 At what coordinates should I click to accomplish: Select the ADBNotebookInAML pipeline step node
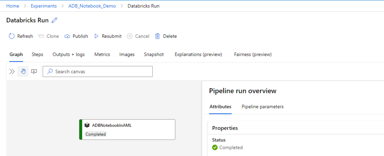click(127, 129)
